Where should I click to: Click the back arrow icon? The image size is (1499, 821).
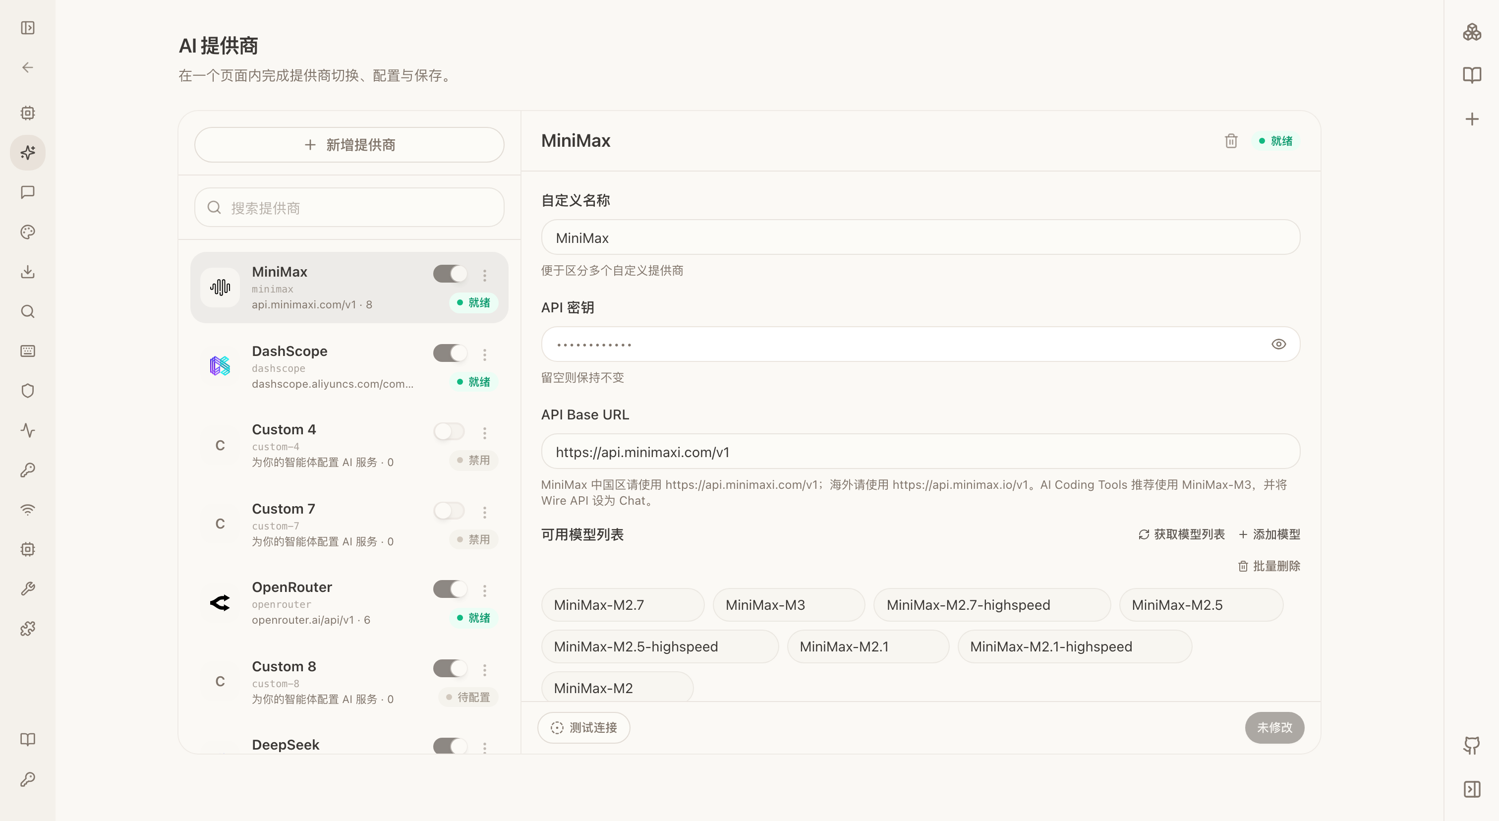[27, 67]
